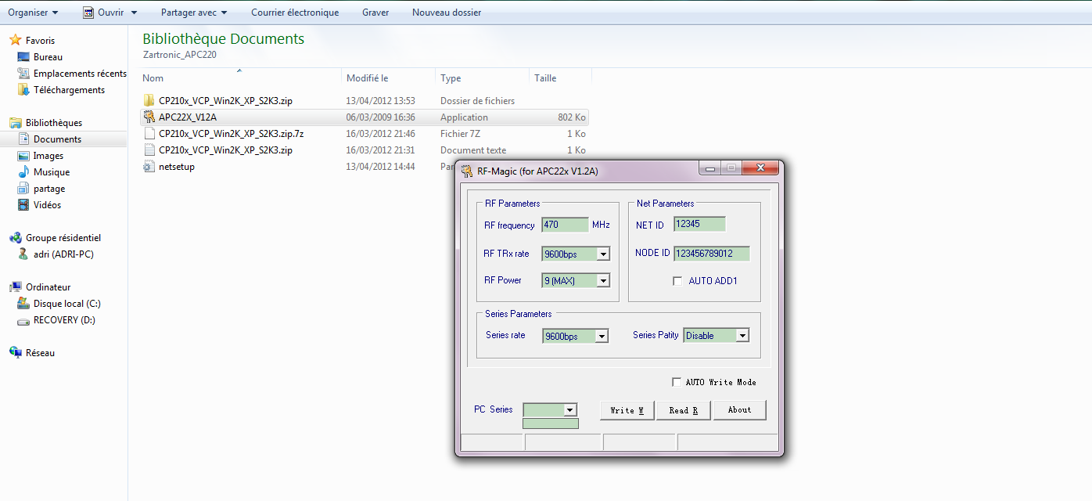
Task: Click the Documents library icon
Action: pos(23,139)
